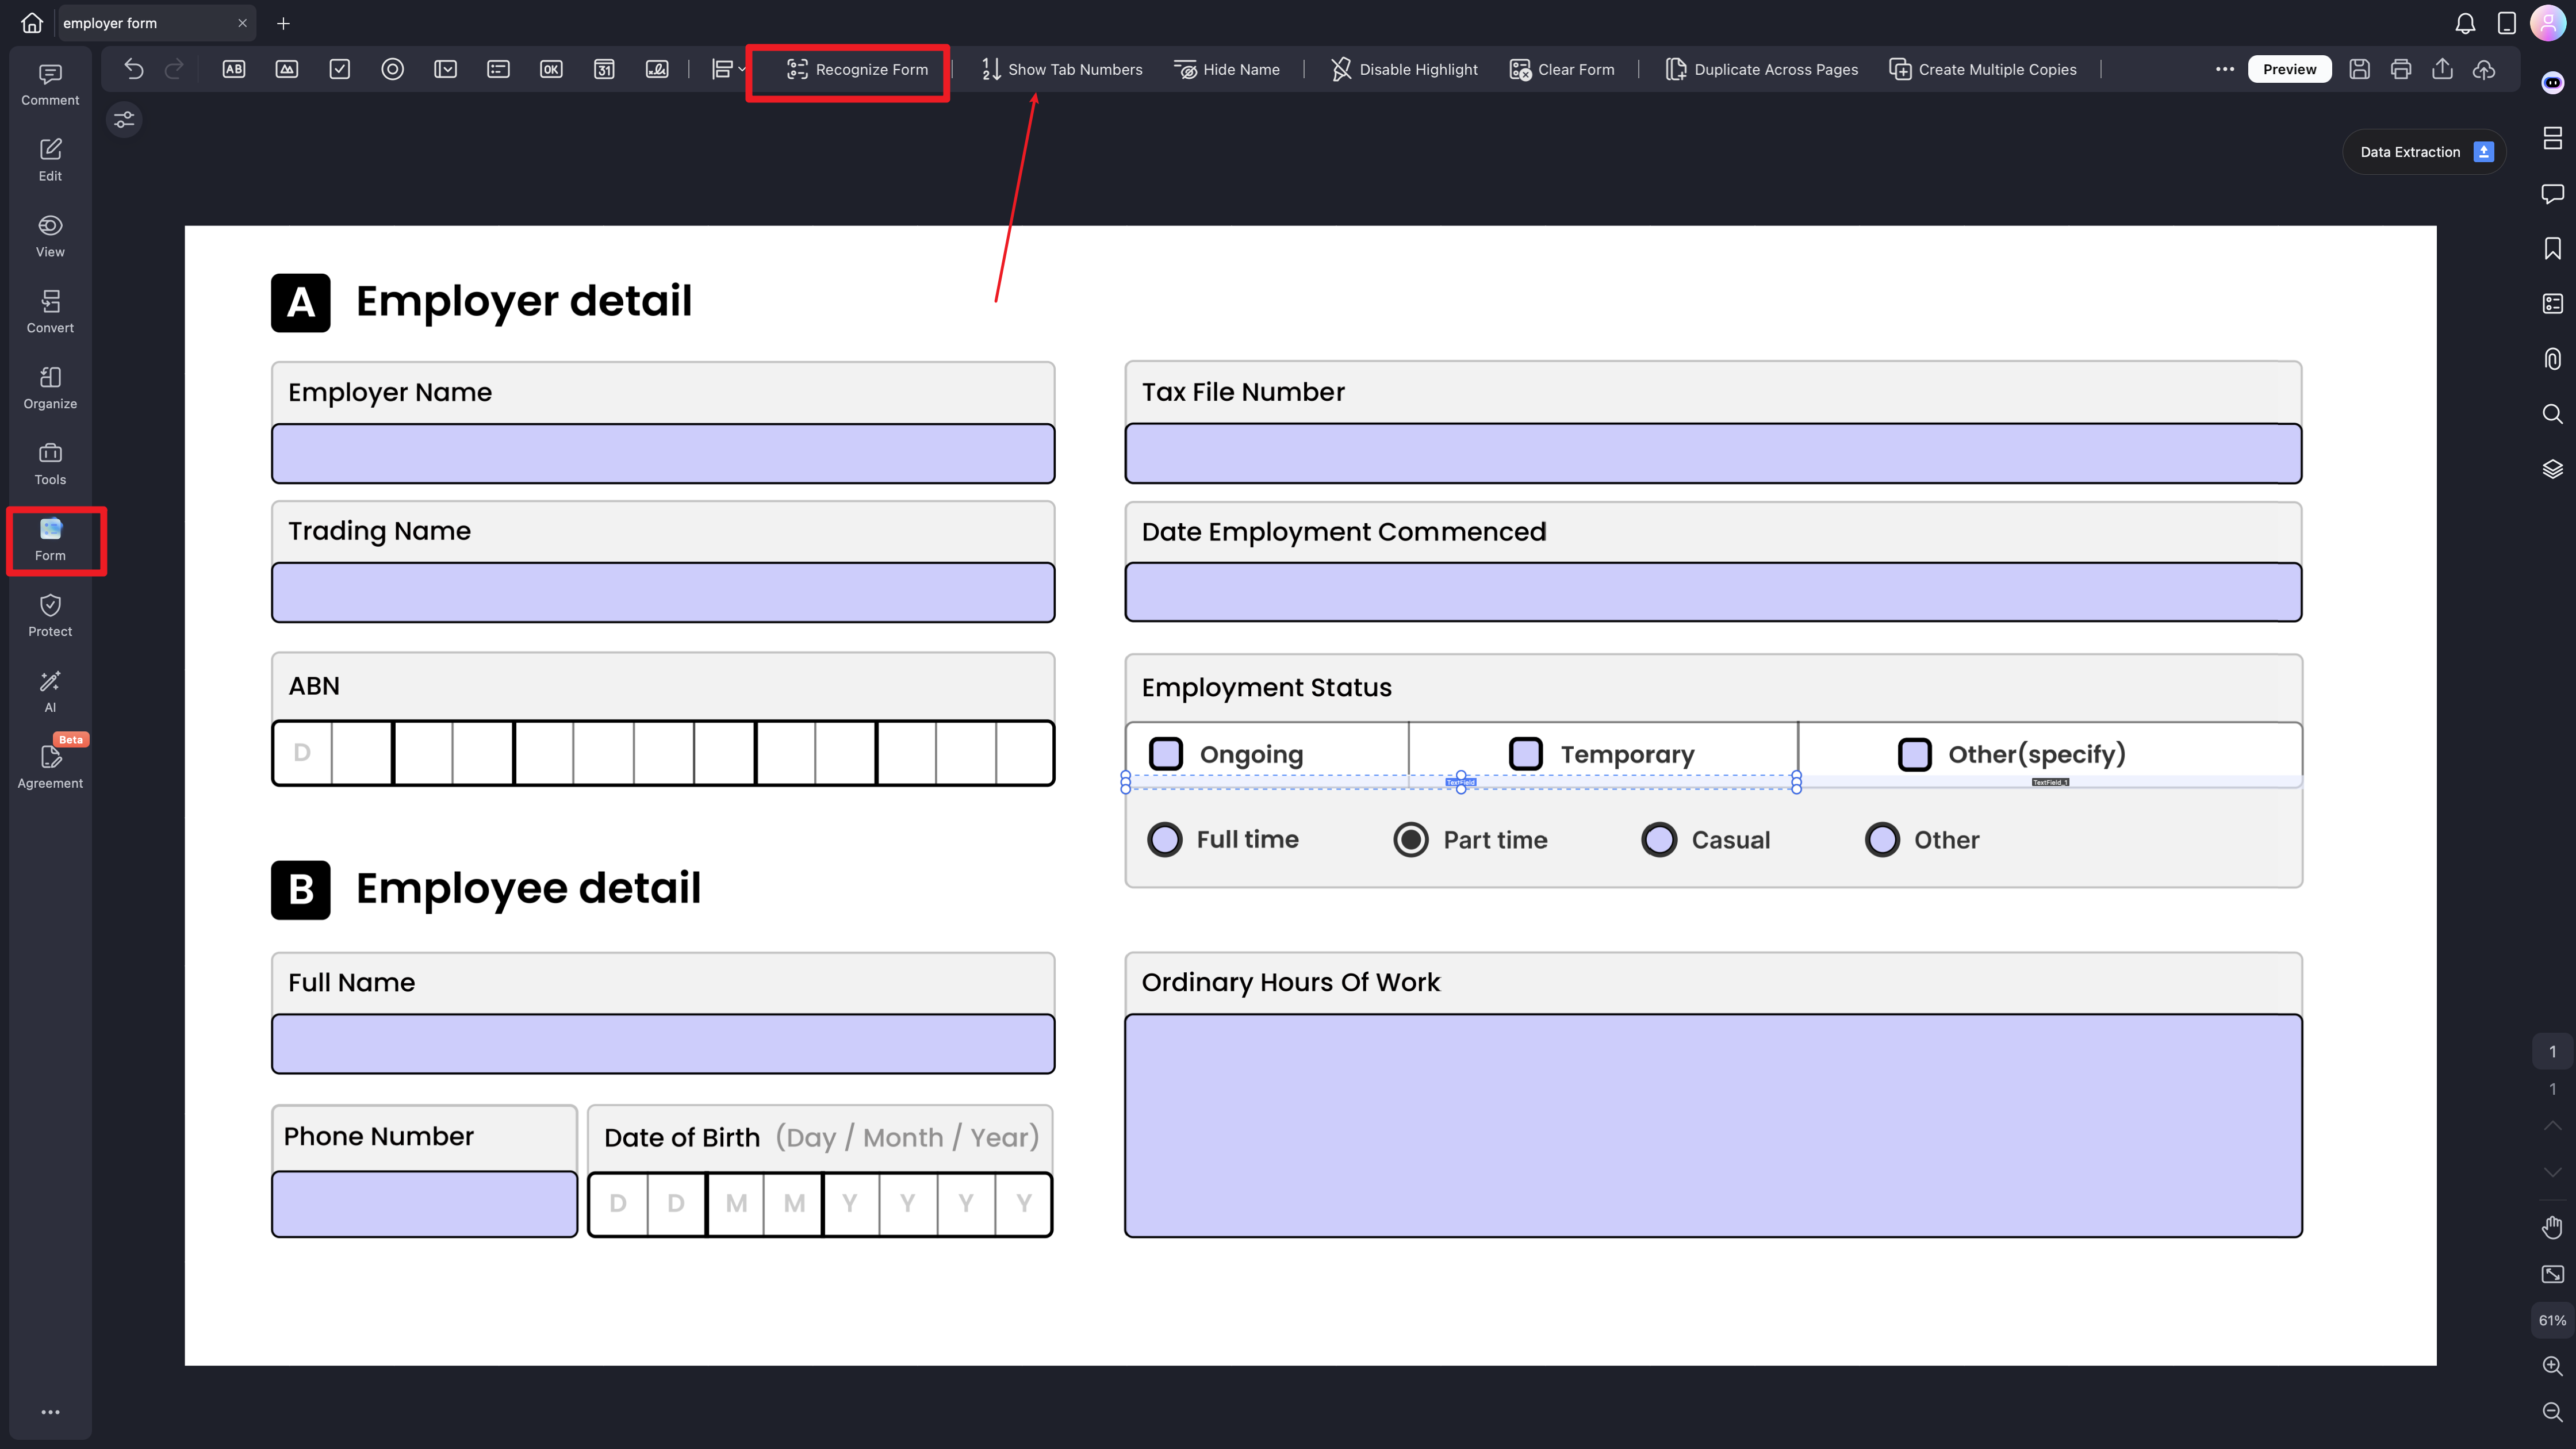Screen dimensions: 2576x1449
Task: Click the user avatar
Action: (2548, 23)
